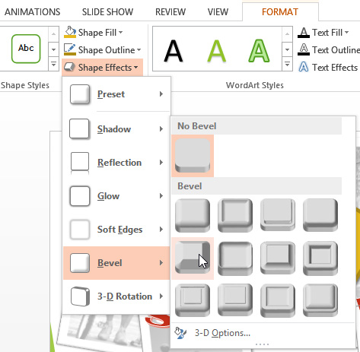
Task: Open the Preset effects submenu
Action: 116,94
